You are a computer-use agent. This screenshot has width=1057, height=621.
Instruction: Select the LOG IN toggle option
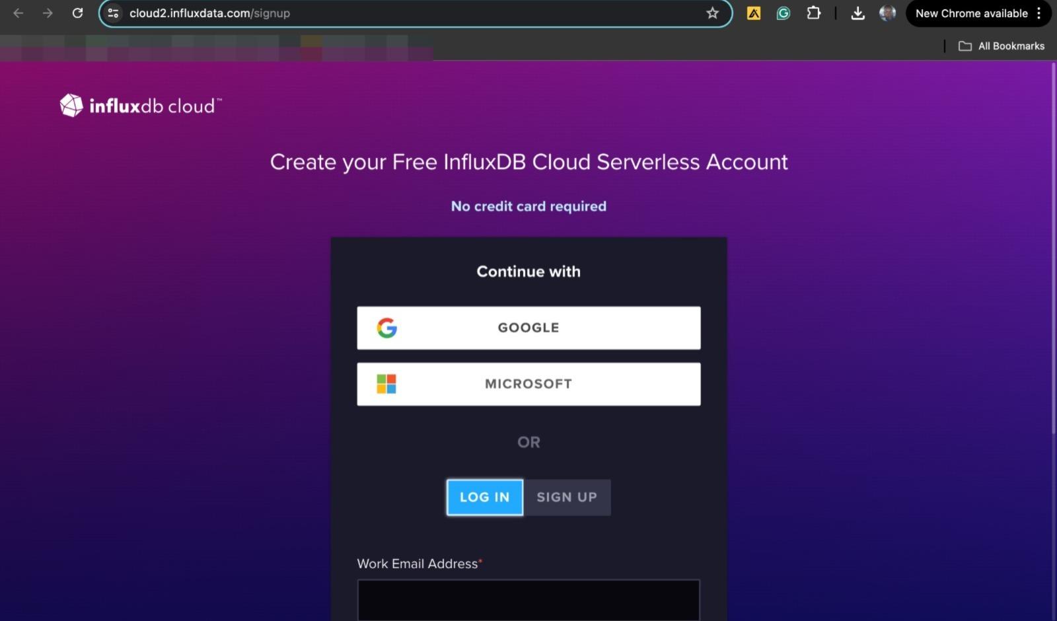pyautogui.click(x=485, y=497)
